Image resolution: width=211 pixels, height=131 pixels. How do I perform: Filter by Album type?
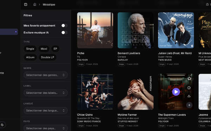pos(30,57)
